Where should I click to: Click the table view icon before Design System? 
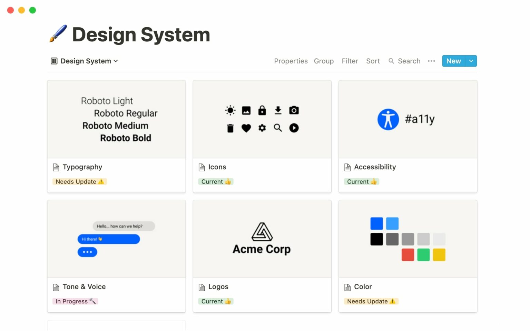53,61
